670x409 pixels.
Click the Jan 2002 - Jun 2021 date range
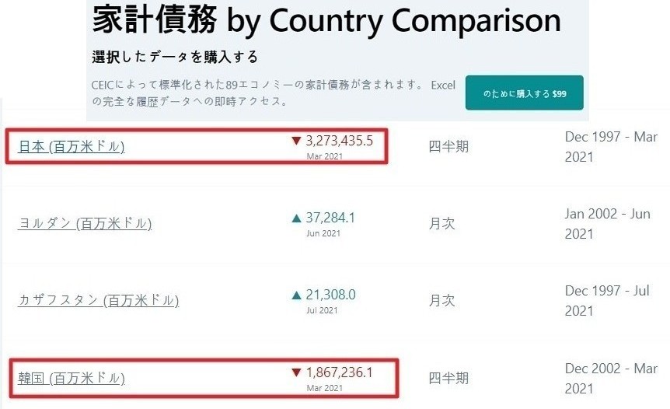(607, 224)
